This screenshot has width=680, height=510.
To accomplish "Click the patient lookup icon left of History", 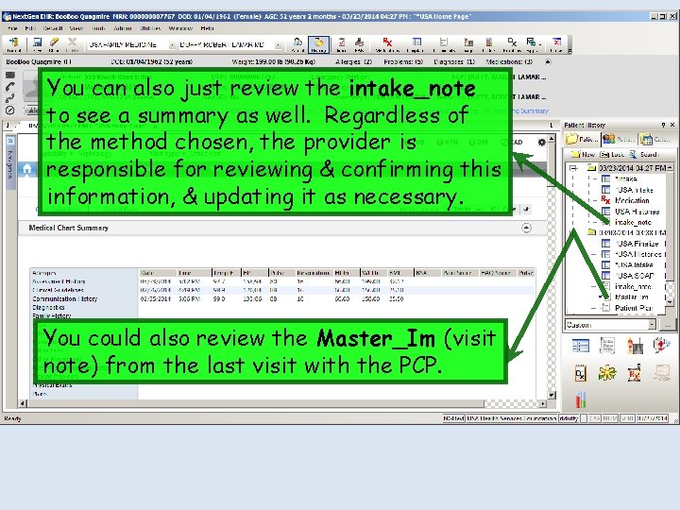I will pyautogui.click(x=297, y=44).
